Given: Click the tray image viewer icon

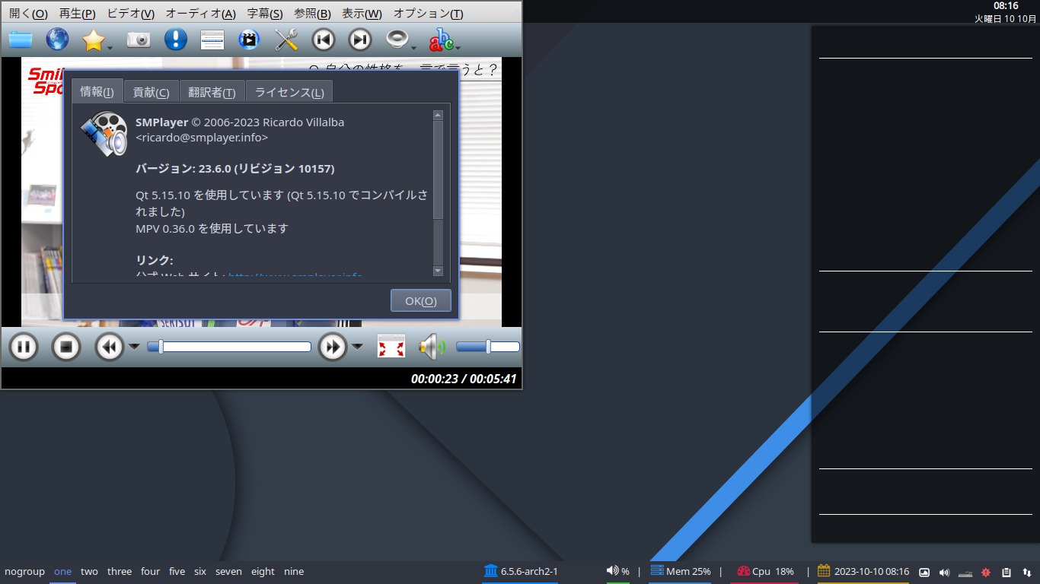Looking at the screenshot, I should pyautogui.click(x=924, y=573).
